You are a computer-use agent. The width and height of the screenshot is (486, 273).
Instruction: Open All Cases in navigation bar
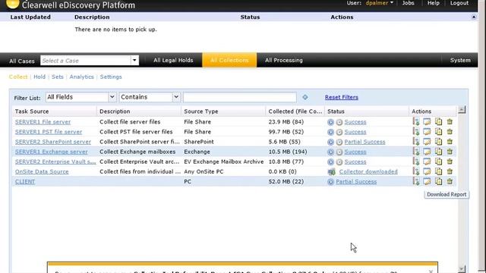click(x=22, y=61)
